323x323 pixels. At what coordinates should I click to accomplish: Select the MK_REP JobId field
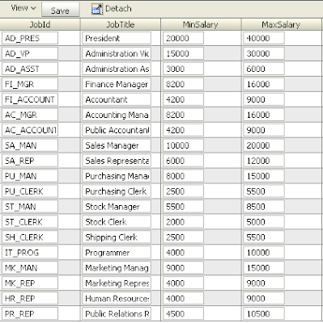coord(30,283)
